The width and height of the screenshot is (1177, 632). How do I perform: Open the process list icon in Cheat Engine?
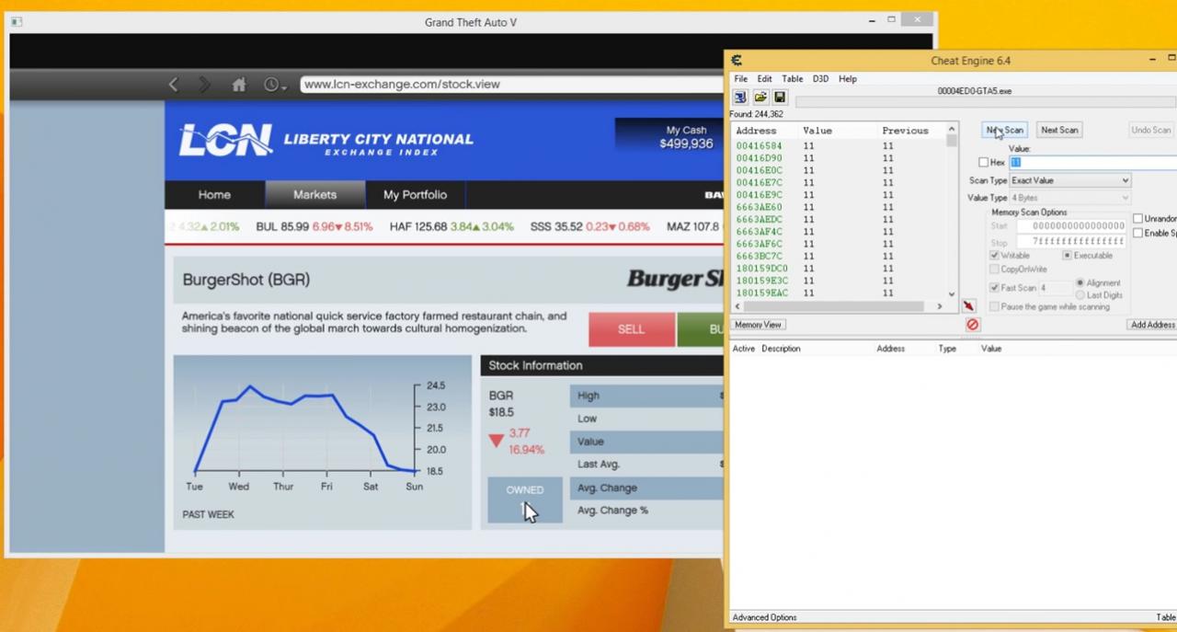coord(740,98)
